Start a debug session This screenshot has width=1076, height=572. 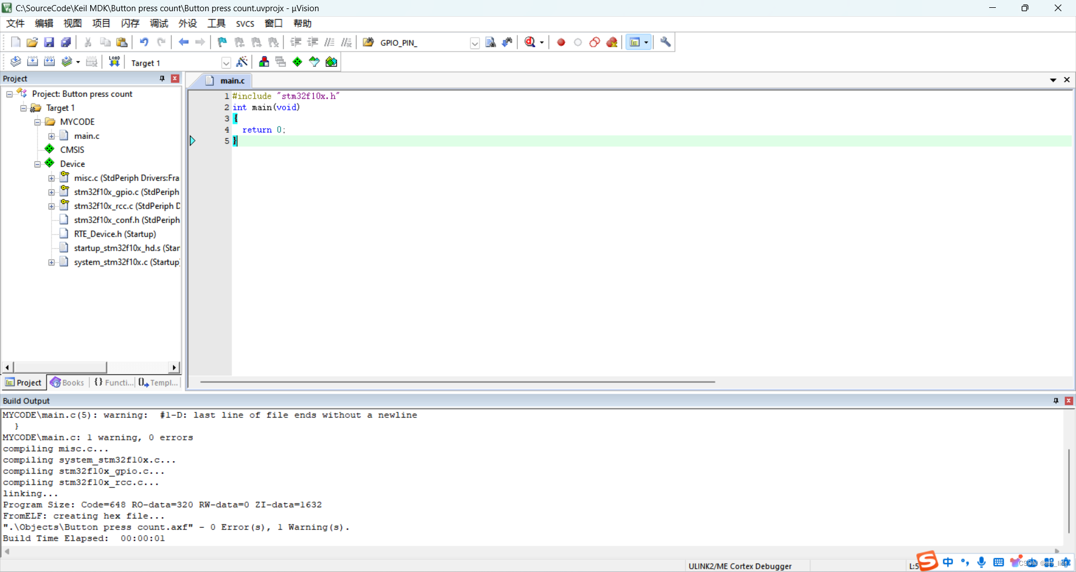[529, 42]
